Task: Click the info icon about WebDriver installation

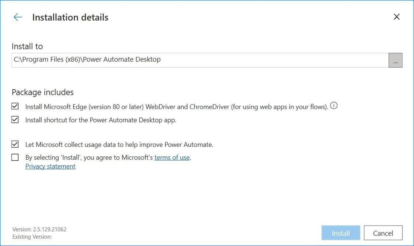Action: click(x=334, y=106)
